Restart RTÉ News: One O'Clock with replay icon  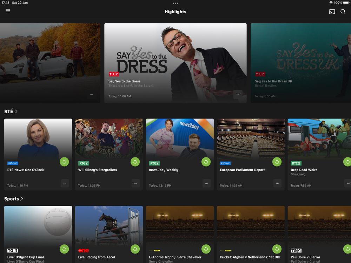pos(64,162)
